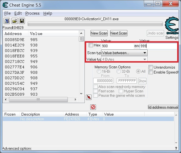Open the process list computer icon
The height and width of the screenshot is (153, 181).
(x=7, y=21)
